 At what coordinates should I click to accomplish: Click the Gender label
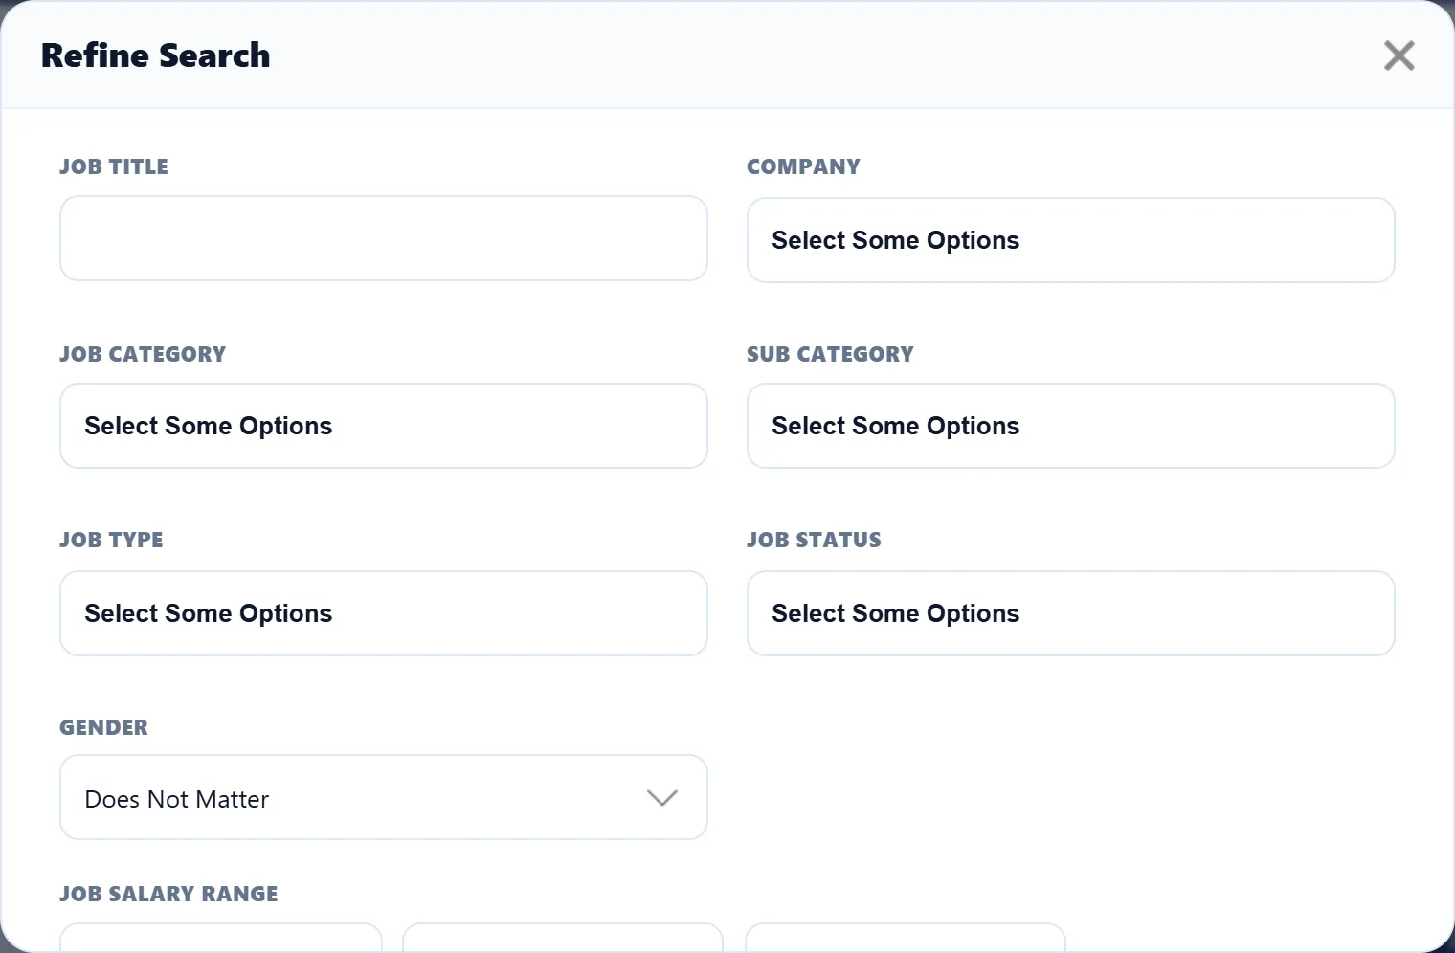point(103,727)
